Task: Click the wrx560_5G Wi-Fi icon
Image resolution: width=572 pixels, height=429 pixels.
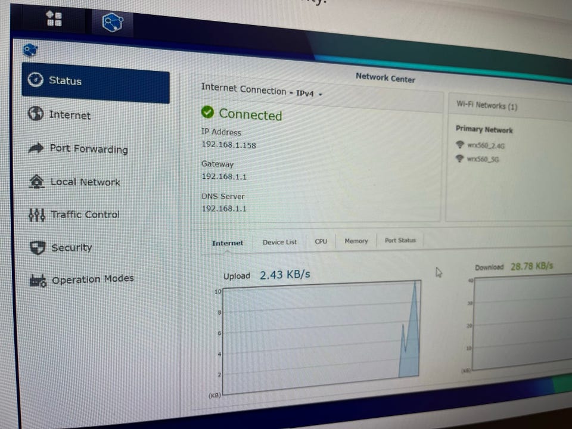Action: pyautogui.click(x=459, y=158)
